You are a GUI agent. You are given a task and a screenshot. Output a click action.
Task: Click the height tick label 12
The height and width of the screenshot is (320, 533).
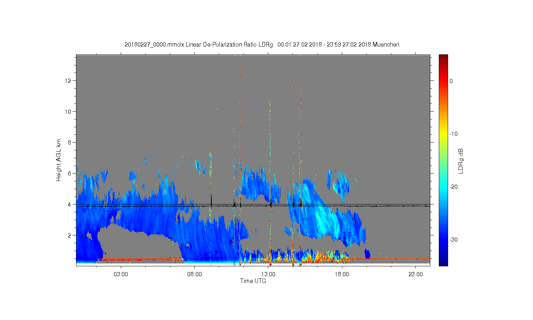click(68, 81)
